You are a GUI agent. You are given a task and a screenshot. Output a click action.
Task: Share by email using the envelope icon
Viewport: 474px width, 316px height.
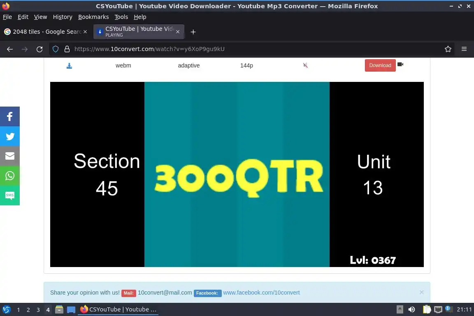coord(10,156)
